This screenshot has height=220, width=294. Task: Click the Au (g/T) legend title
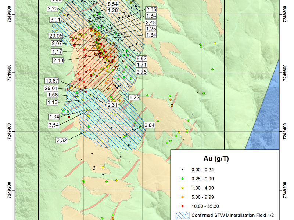pos(216,159)
